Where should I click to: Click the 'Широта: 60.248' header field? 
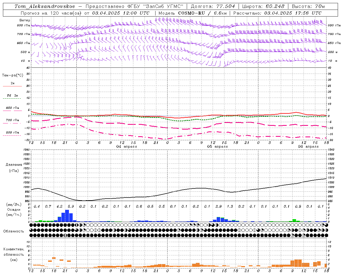point(264,6)
